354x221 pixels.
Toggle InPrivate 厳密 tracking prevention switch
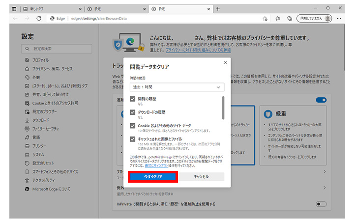[x=321, y=204]
